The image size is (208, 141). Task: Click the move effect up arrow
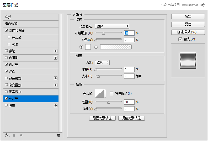(x=14, y=135)
